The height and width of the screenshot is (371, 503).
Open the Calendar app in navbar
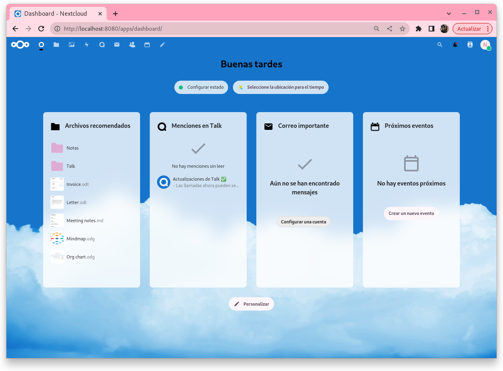[x=147, y=45]
